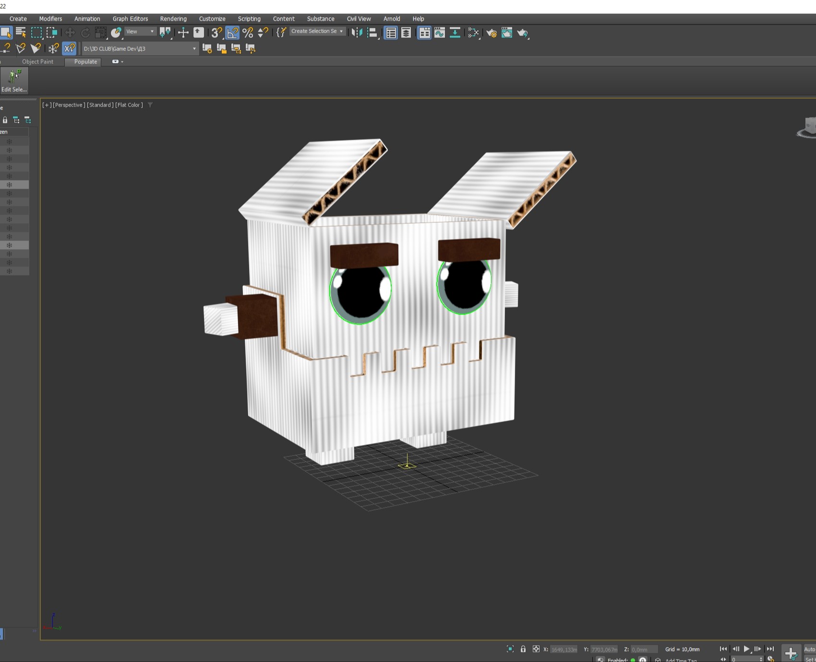Screen dimensions: 816x662
Task: Open the Render Setup teapot icon
Action: pos(492,33)
